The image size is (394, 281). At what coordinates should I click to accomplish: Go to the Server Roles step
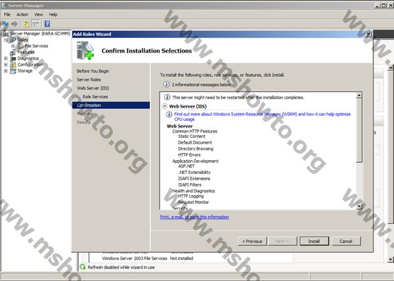tap(89, 79)
